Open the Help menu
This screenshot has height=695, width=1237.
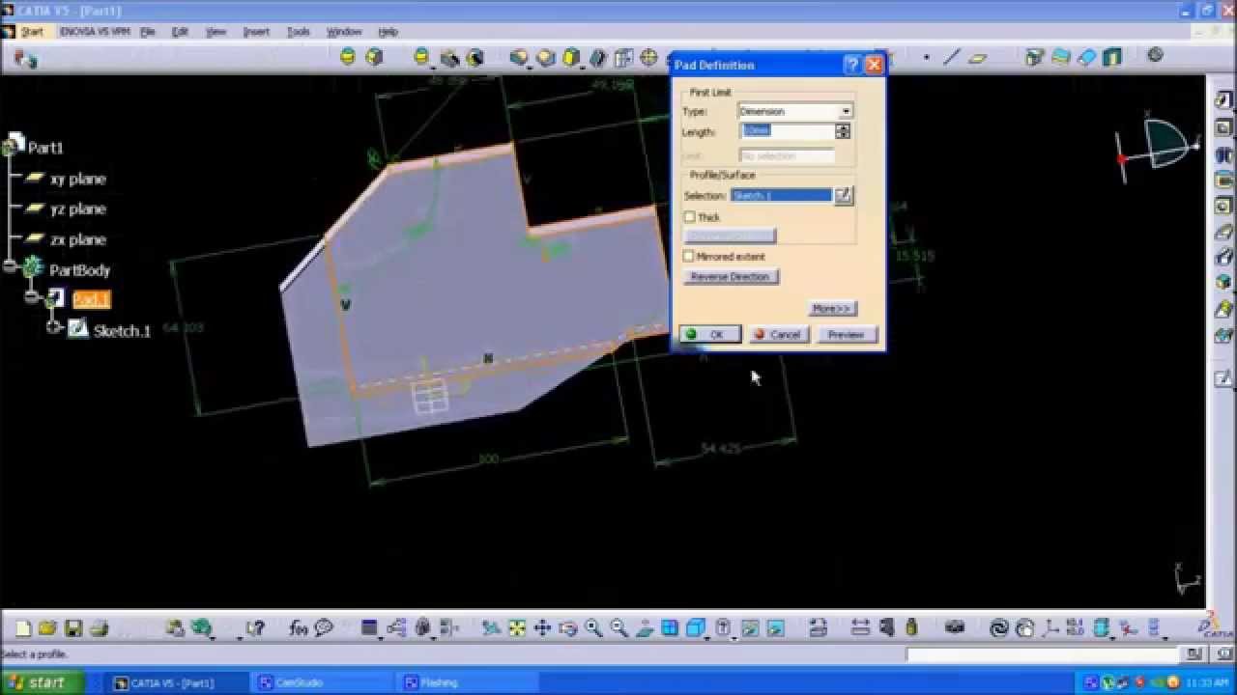click(388, 32)
